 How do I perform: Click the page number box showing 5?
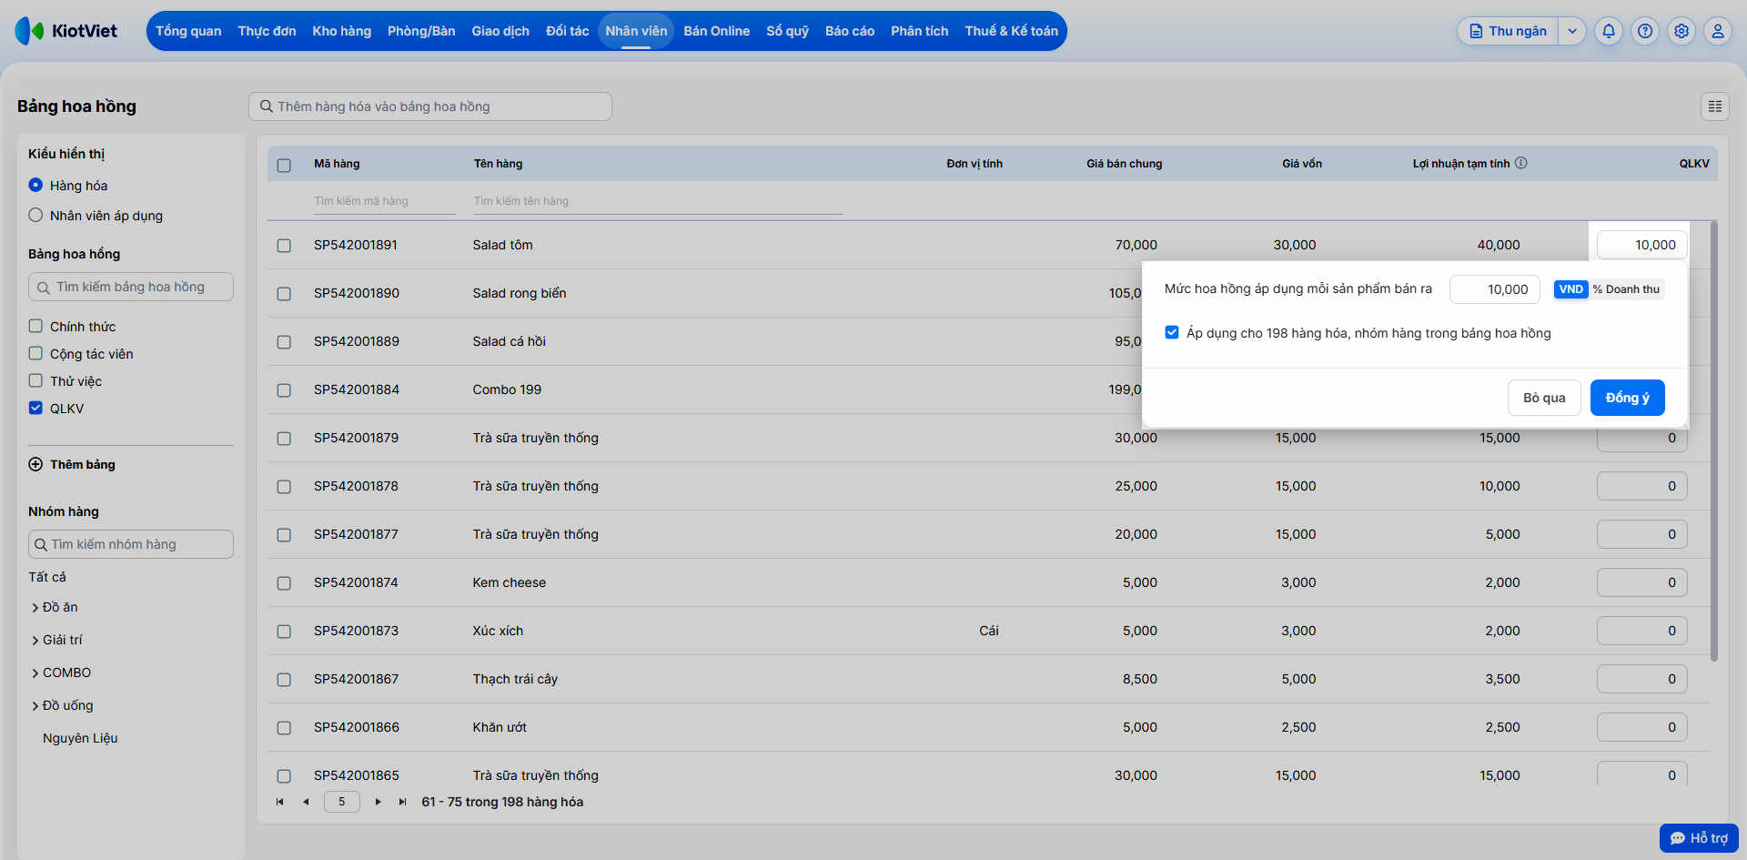(342, 802)
